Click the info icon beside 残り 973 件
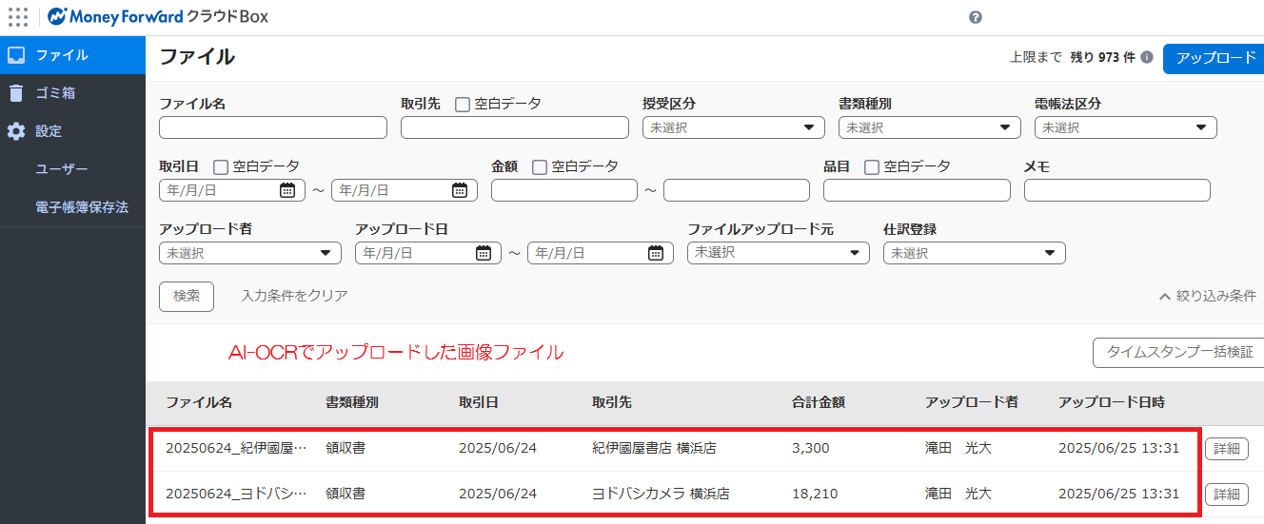Image resolution: width=1264 pixels, height=524 pixels. click(1147, 57)
